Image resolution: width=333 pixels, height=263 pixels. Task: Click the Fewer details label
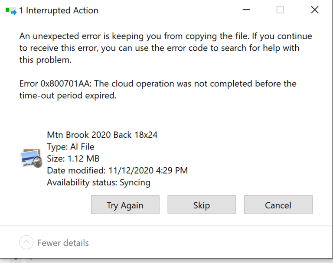tap(63, 243)
